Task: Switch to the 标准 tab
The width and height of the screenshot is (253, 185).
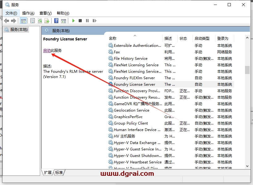Action: point(59,173)
